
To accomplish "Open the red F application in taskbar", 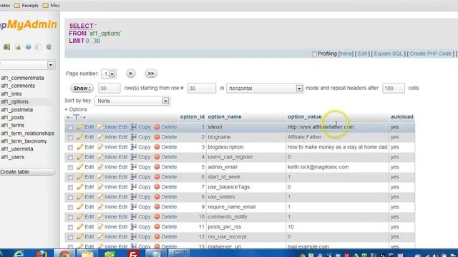I will (133, 254).
